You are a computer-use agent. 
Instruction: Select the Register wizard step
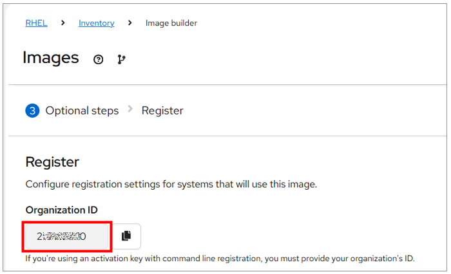coord(162,111)
